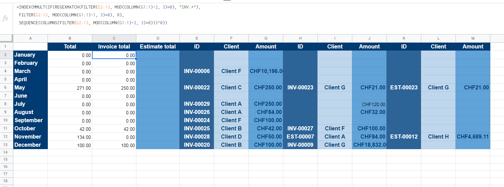Viewport: 504px width, 187px height.
Task: Select cell with value 134.00
Action: 70,137
